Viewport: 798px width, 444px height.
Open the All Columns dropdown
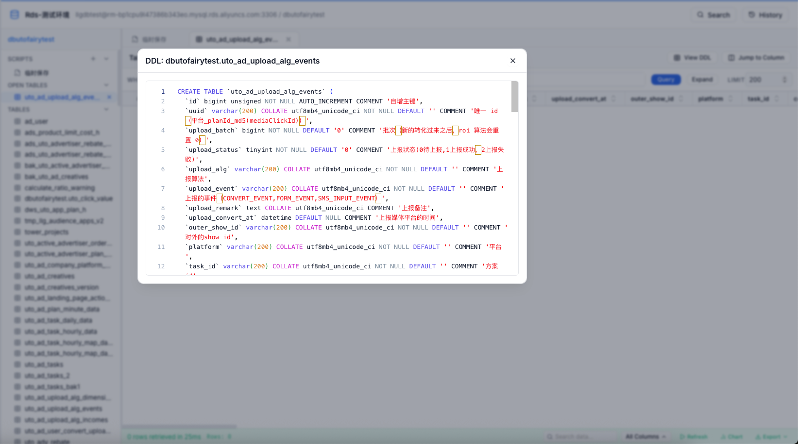pyautogui.click(x=645, y=436)
